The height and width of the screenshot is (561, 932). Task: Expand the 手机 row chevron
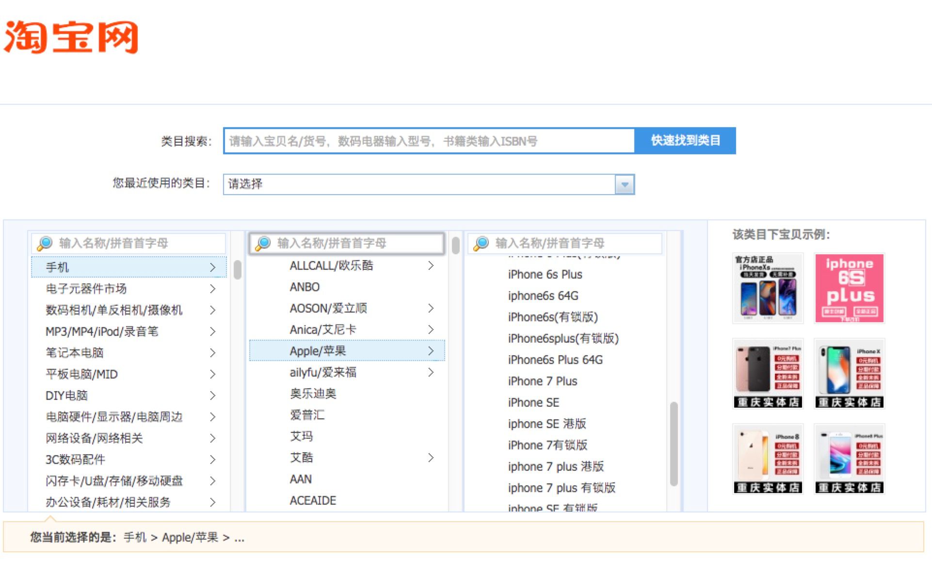(212, 267)
